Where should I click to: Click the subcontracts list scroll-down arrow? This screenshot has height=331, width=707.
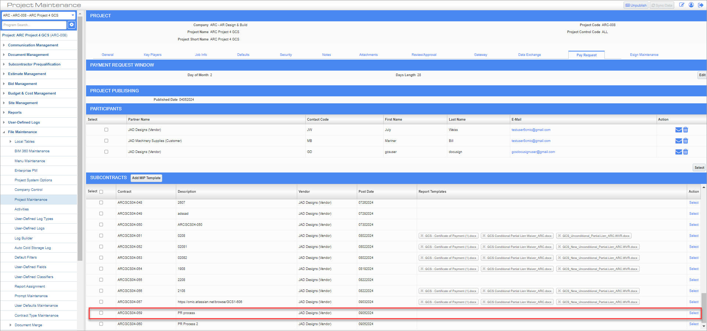pos(704,326)
